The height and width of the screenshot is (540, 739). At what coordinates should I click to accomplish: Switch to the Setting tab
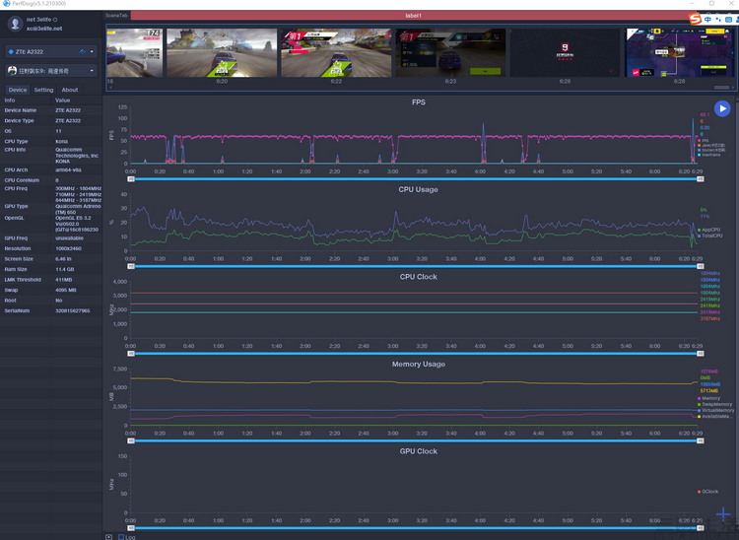(43, 90)
